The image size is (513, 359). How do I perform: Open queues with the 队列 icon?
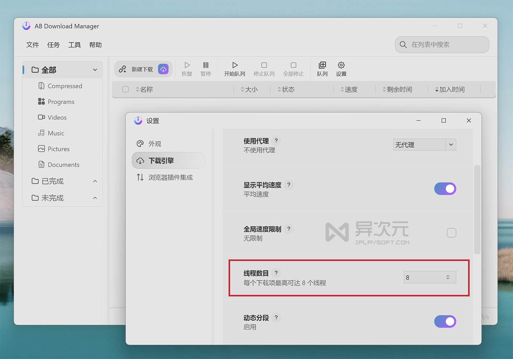point(322,68)
